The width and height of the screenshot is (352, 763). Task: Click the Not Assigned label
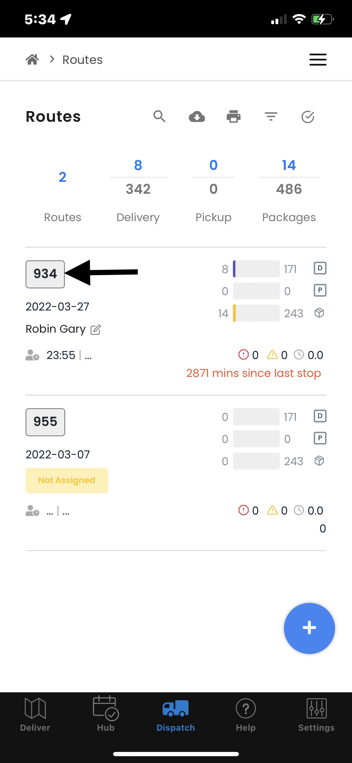click(67, 480)
